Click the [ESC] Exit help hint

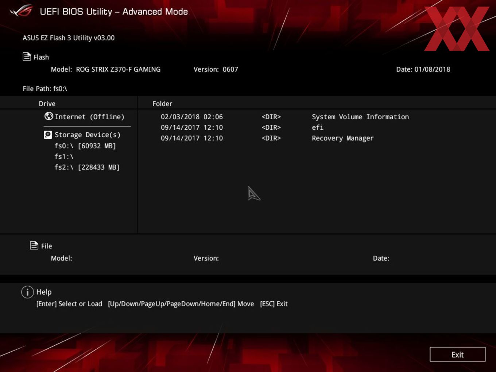pyautogui.click(x=274, y=304)
